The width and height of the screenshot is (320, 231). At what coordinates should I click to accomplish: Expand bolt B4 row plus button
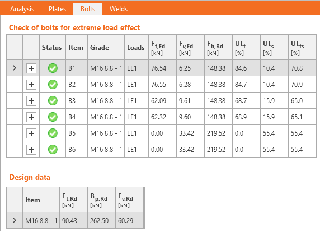click(x=31, y=117)
